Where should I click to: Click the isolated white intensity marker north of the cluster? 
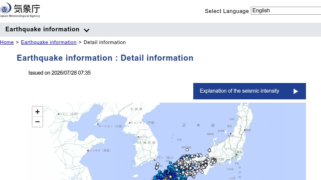(x=187, y=150)
